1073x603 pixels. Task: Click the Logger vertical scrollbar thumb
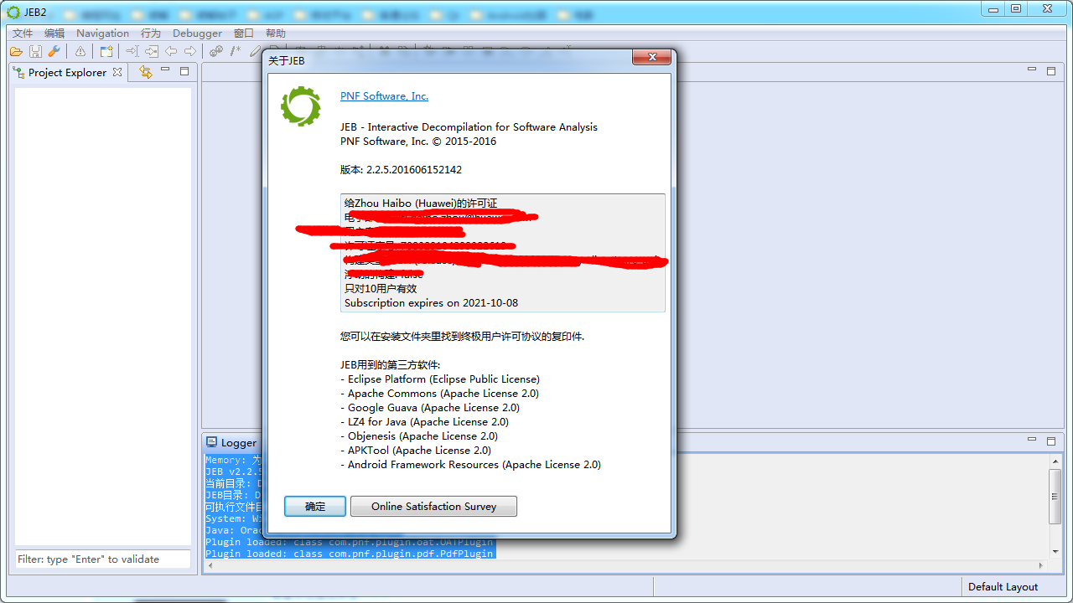tap(1055, 497)
